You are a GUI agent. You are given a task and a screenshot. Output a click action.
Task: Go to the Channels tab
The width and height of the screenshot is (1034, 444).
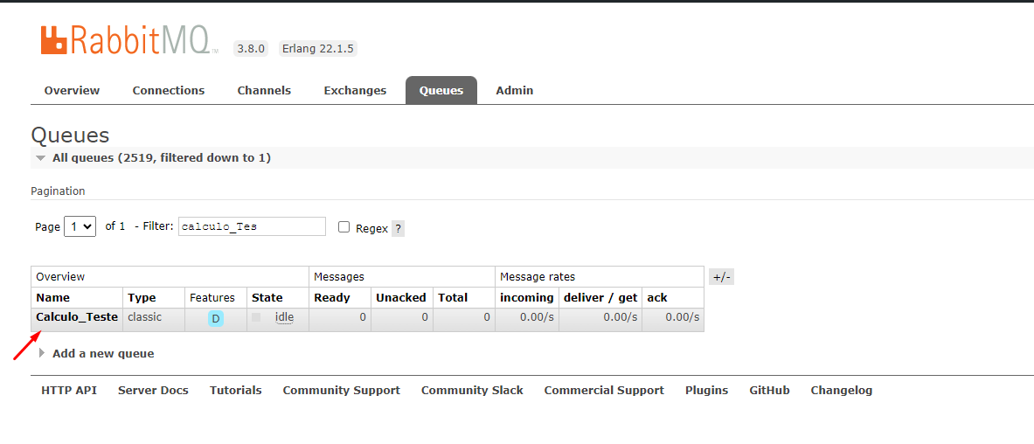pyautogui.click(x=264, y=90)
